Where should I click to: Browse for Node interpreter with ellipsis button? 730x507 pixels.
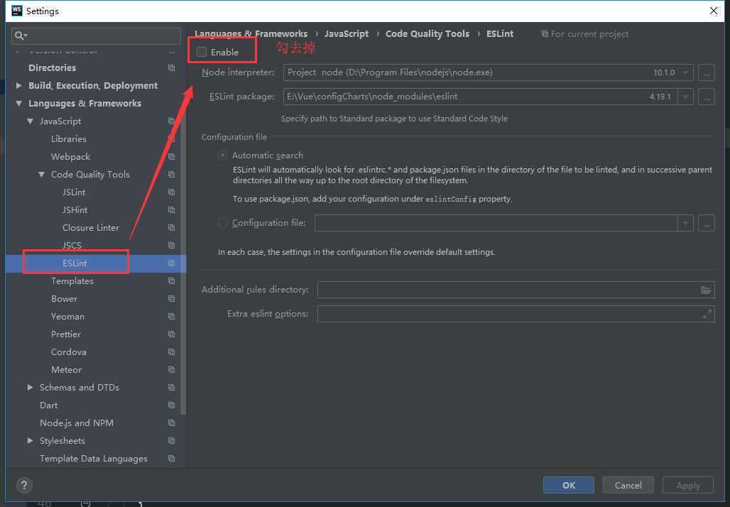tap(707, 72)
